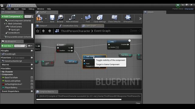Open Class Settings
195x109 pixels.
coord(100,18)
